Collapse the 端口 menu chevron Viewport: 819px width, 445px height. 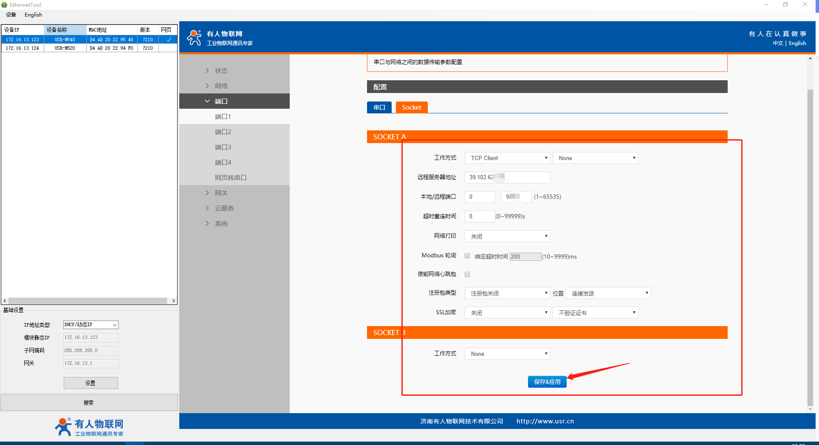pos(207,101)
